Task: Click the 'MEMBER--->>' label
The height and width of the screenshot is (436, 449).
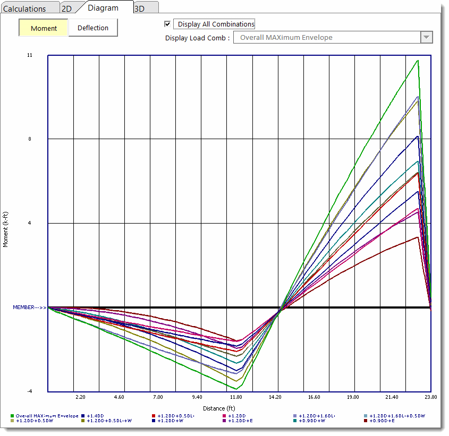Action: tap(30, 307)
